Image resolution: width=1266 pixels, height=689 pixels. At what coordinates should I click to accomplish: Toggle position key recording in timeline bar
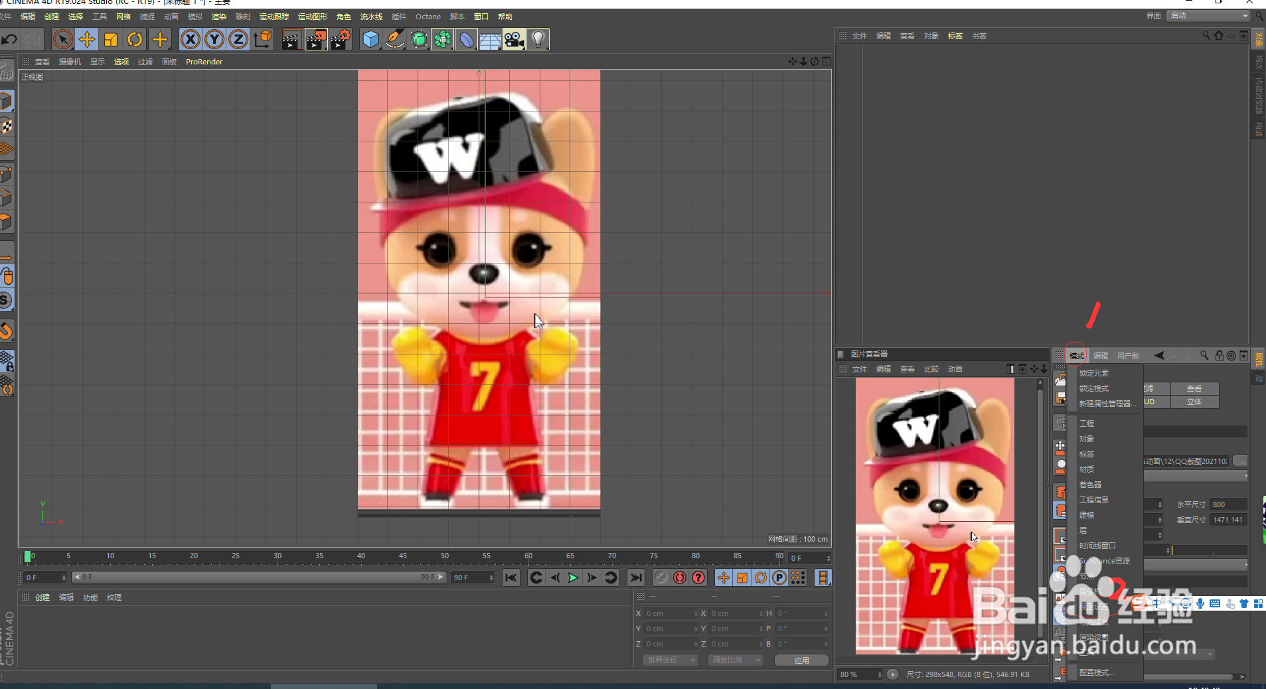(724, 577)
